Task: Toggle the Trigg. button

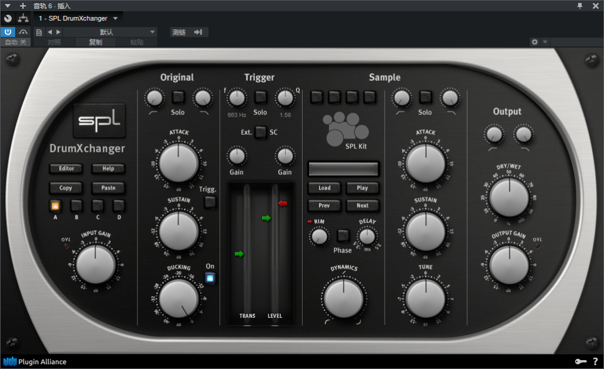Action: 210,202
